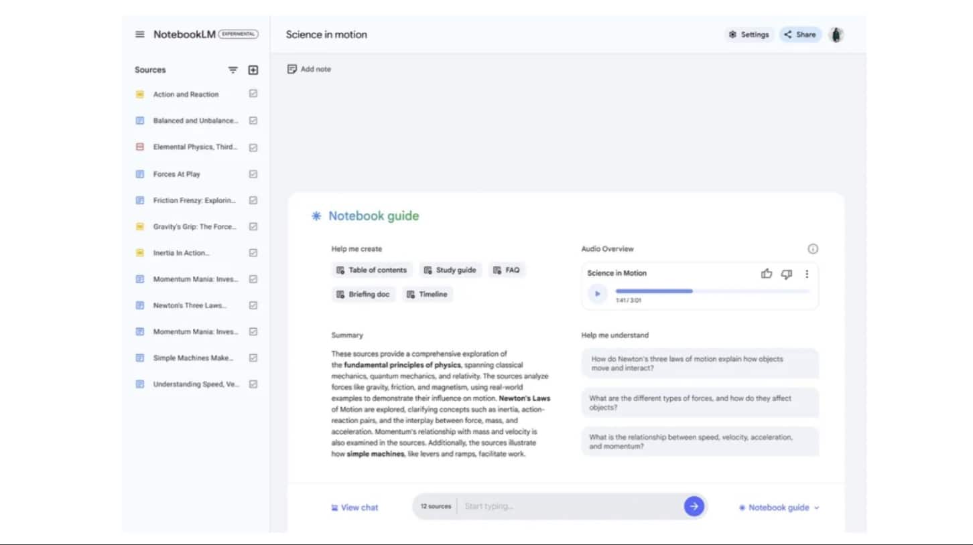Create a Timeline from sources
Screen dimensions: 973x545
click(427, 294)
